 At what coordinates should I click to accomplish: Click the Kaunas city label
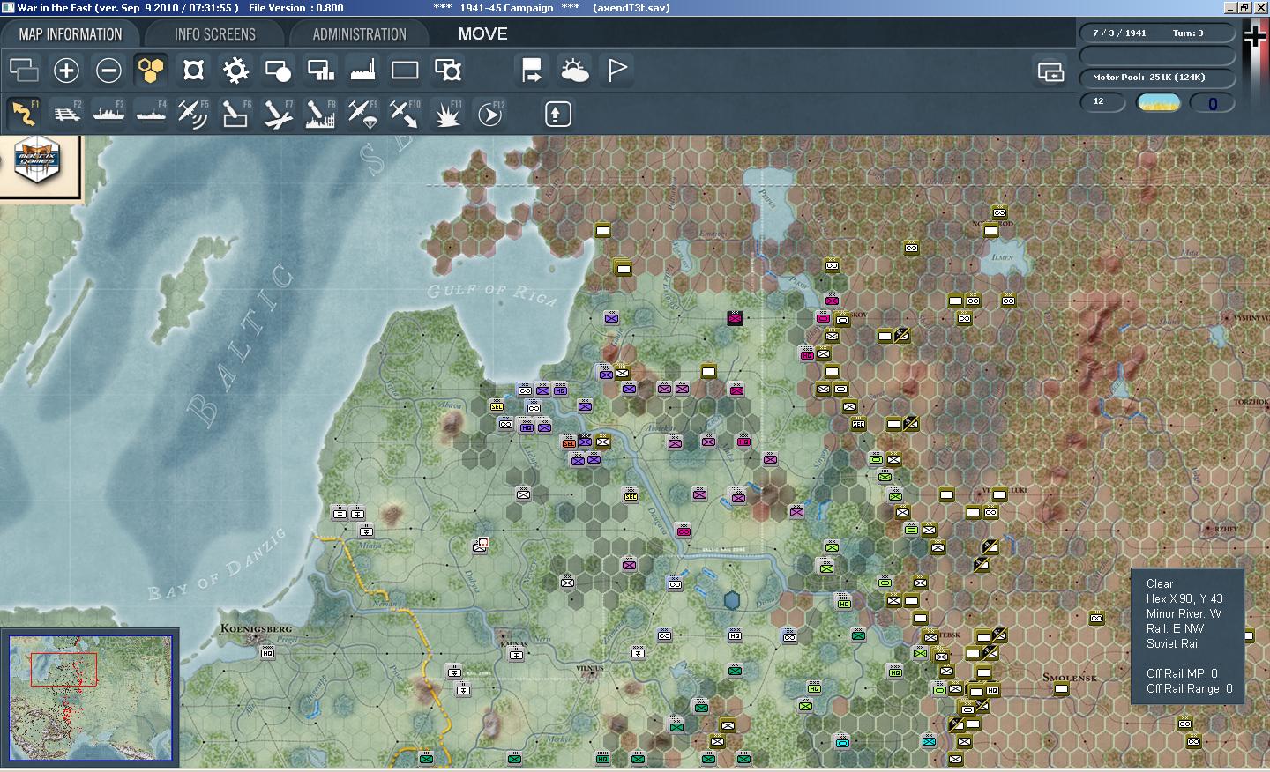point(513,644)
